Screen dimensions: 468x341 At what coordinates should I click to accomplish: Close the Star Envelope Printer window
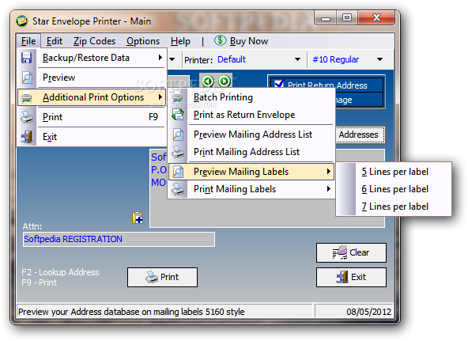(376, 18)
